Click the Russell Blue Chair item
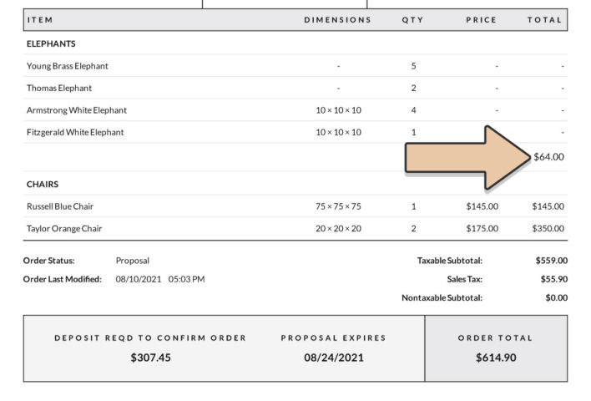The image size is (591, 401). [x=60, y=206]
